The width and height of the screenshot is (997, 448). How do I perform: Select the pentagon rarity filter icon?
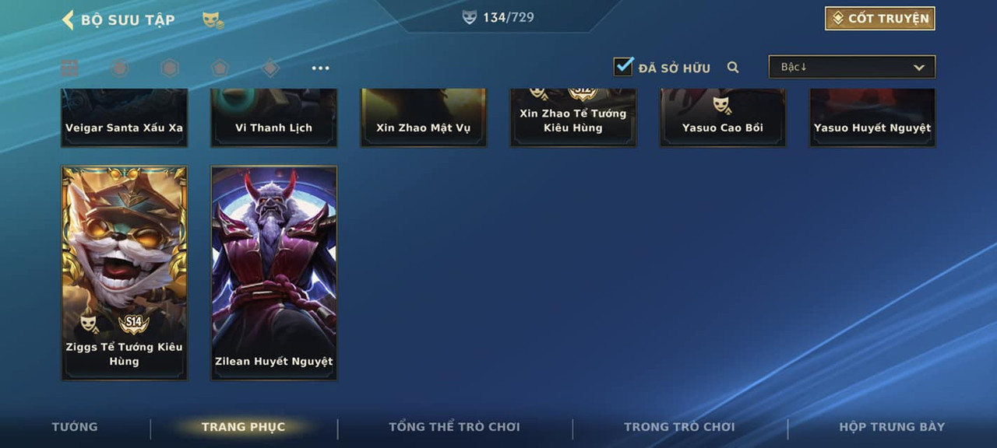[x=220, y=68]
